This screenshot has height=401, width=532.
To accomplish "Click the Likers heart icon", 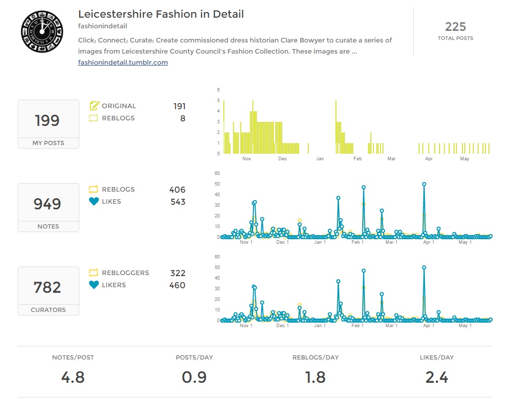I will coord(94,285).
